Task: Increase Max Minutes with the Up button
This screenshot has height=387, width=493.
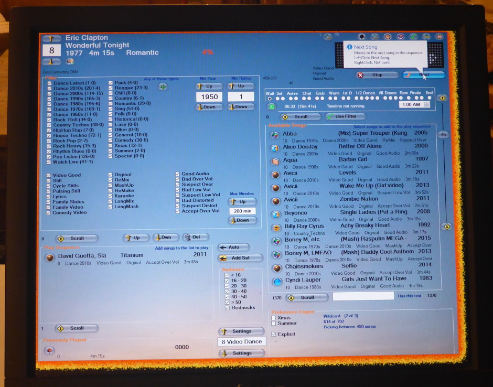Action: click(x=242, y=201)
